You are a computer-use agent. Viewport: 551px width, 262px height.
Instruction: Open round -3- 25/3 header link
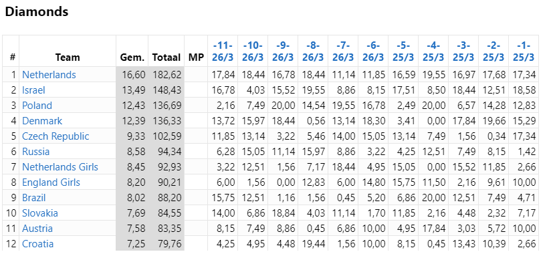pos(463,51)
